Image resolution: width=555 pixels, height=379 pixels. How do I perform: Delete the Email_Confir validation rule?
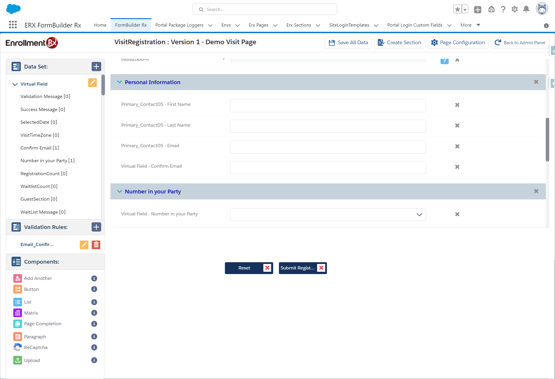pos(96,245)
